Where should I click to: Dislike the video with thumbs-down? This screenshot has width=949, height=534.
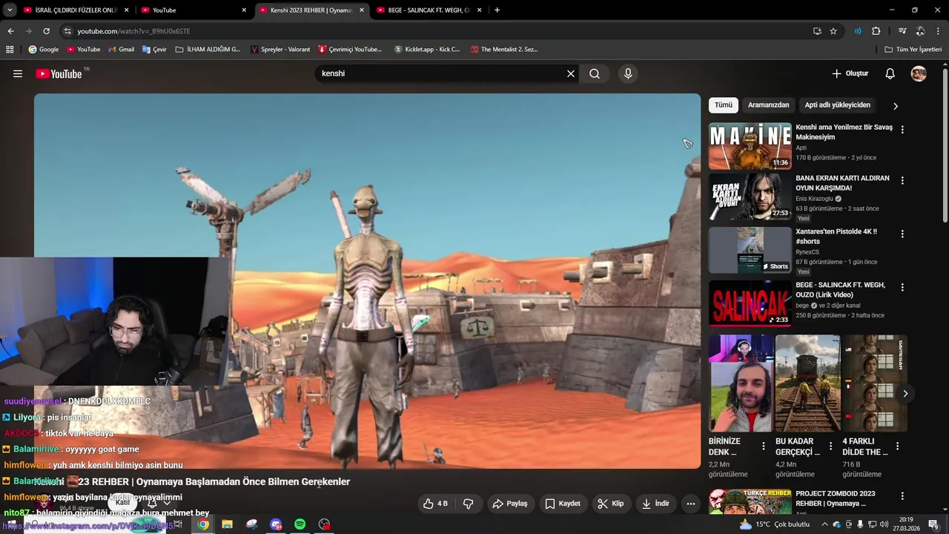coord(469,504)
